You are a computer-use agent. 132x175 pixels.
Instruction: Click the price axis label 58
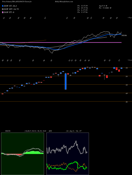[126, 68]
